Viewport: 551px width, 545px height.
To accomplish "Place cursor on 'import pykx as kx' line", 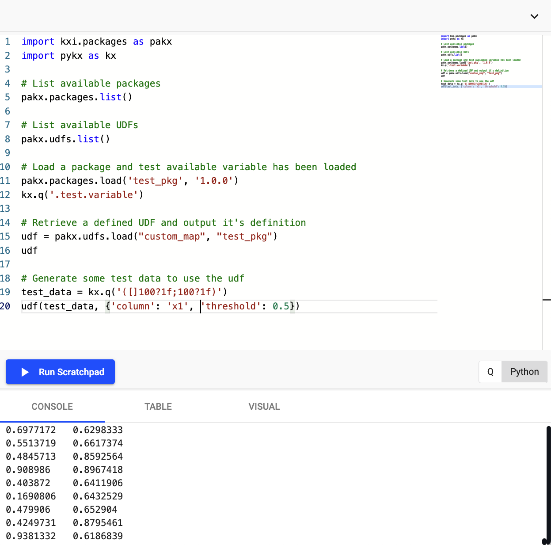I will point(69,56).
